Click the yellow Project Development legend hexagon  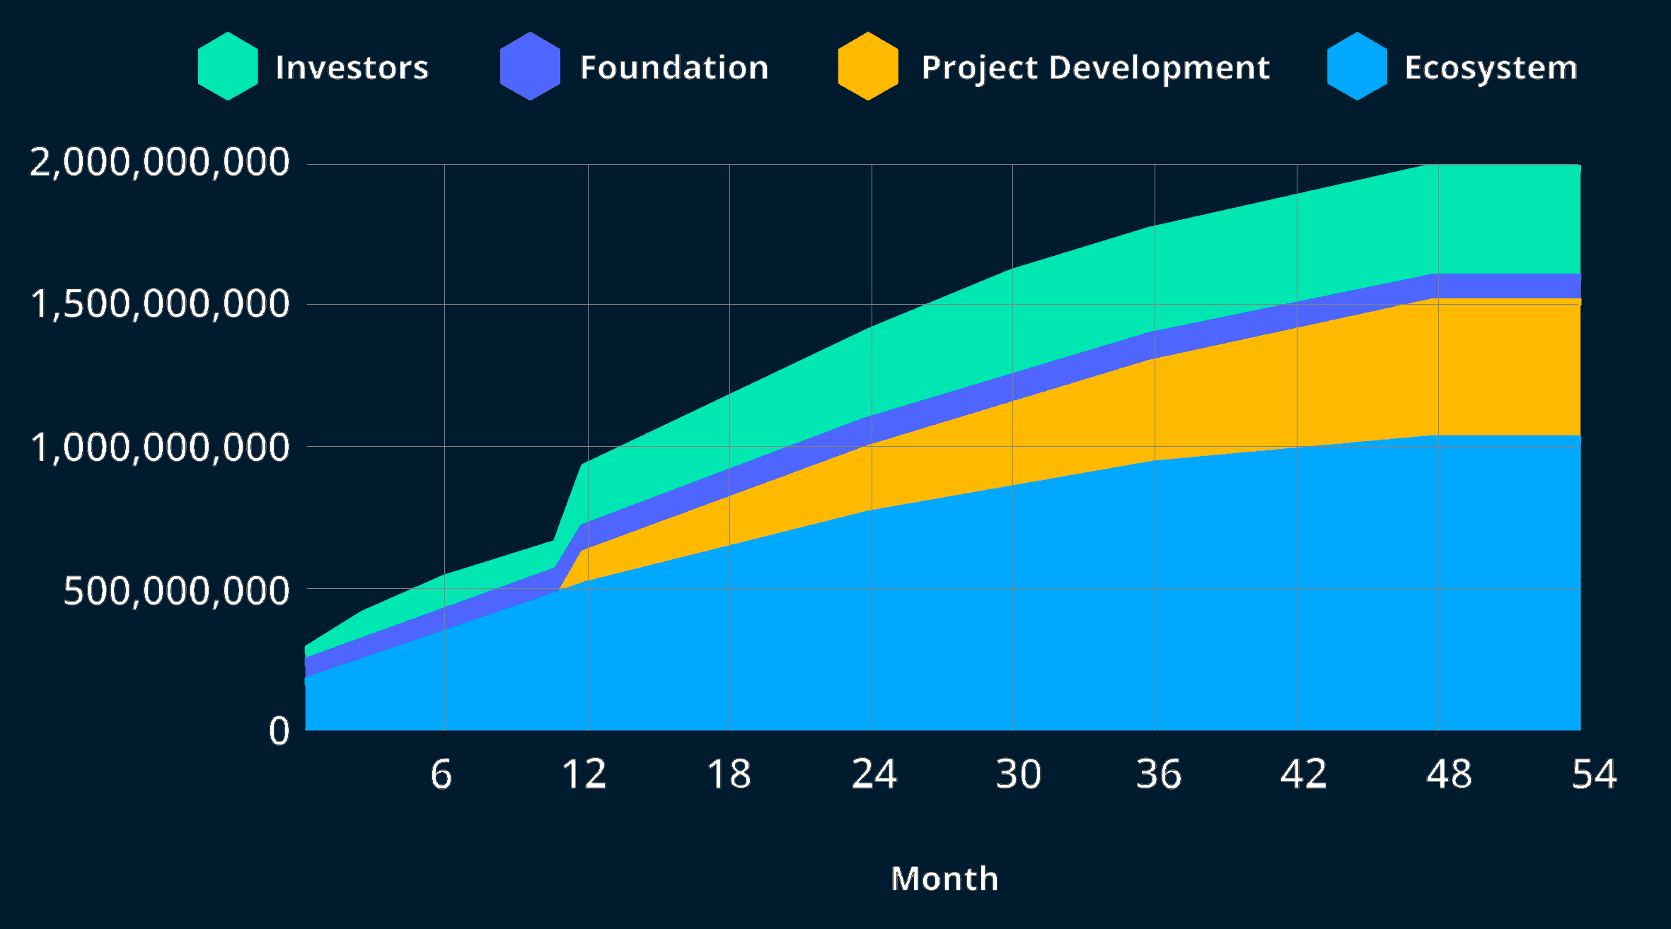tap(868, 66)
